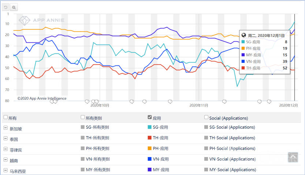Tick the Social (Applications) checkbox
305x175 pixels.
point(206,117)
